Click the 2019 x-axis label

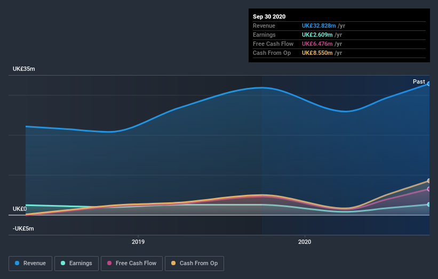(138, 242)
